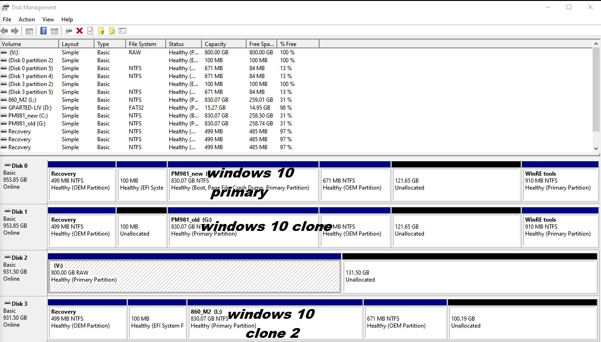The width and height of the screenshot is (601, 342).
Task: Click the yellow folder with green arrow icon
Action: pyautogui.click(x=101, y=31)
